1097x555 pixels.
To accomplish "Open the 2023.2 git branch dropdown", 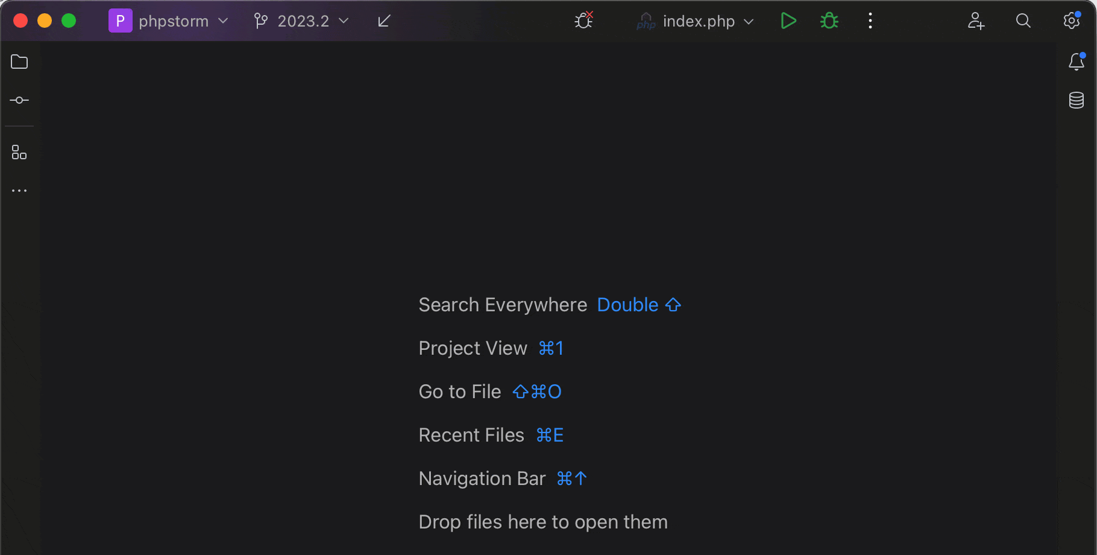I will point(303,21).
